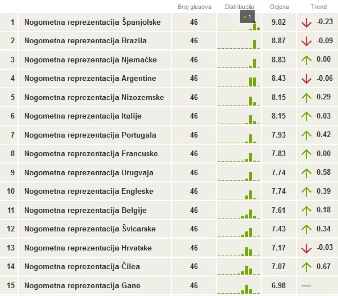Image resolution: width=338 pixels, height=296 pixels.
Task: Click the 9.02 rating for Španjolske
Action: 279,22
